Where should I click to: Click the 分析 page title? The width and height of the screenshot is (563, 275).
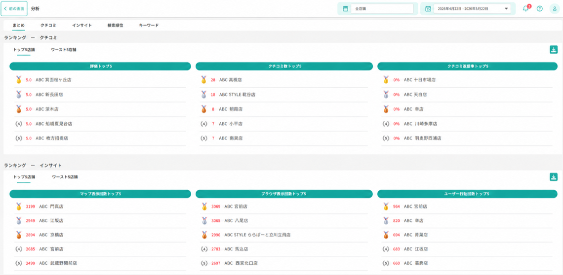(x=35, y=8)
